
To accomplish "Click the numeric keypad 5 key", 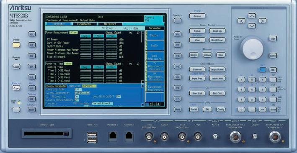I will tap(252, 89).
